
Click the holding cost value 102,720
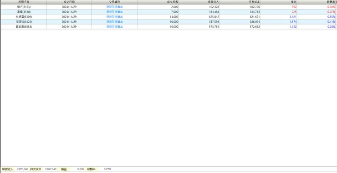(x=255, y=7)
